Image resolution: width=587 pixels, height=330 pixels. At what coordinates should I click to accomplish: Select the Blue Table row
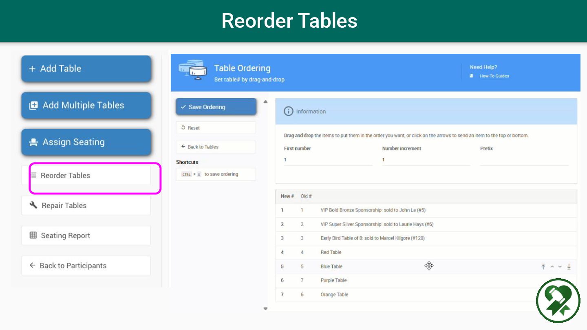coord(426,266)
